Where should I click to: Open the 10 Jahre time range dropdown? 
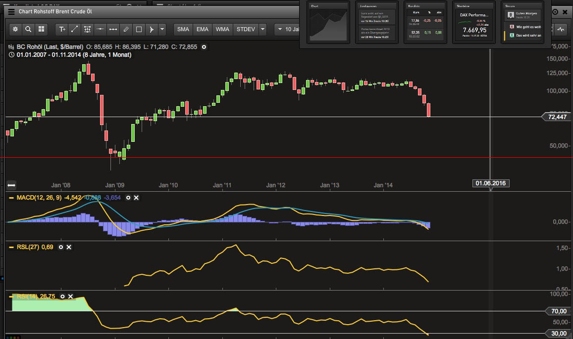[288, 29]
